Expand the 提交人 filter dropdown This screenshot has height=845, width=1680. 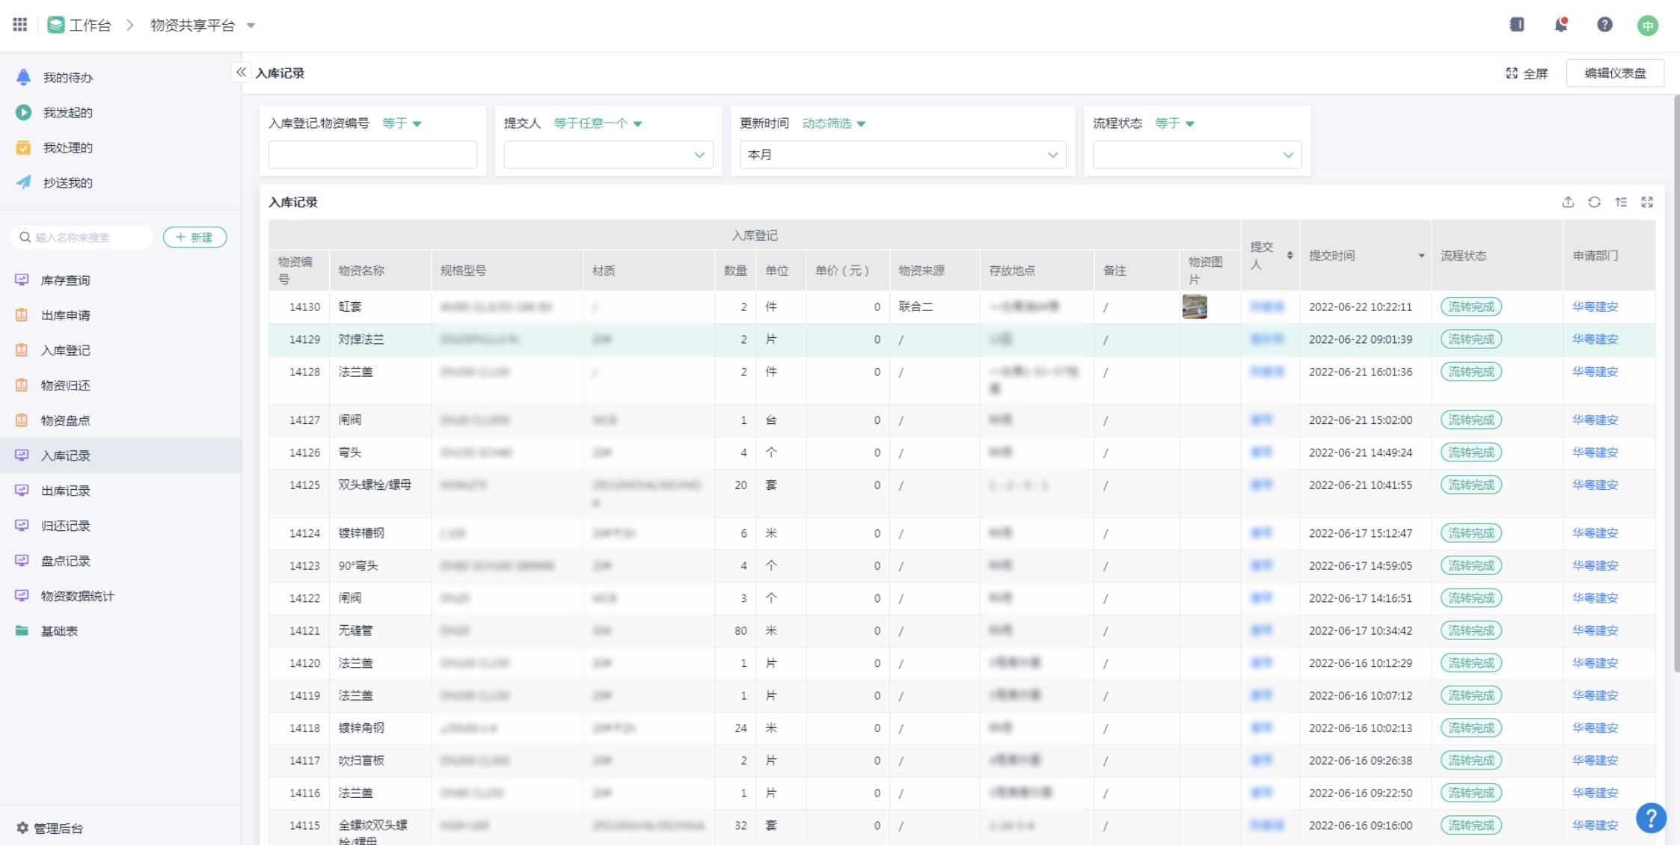click(x=608, y=155)
